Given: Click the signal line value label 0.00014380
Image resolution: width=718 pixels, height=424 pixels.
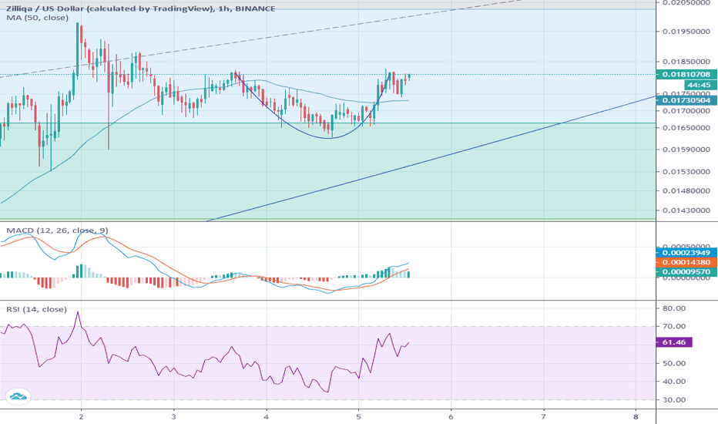Looking at the screenshot, I should (x=686, y=262).
